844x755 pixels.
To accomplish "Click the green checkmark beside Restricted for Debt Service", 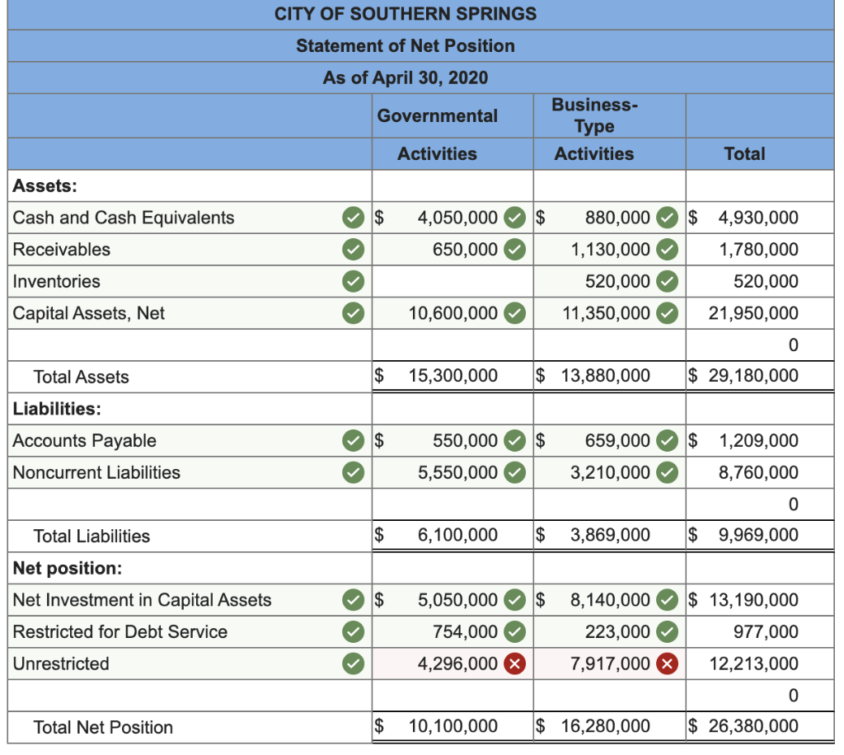I will point(353,631).
